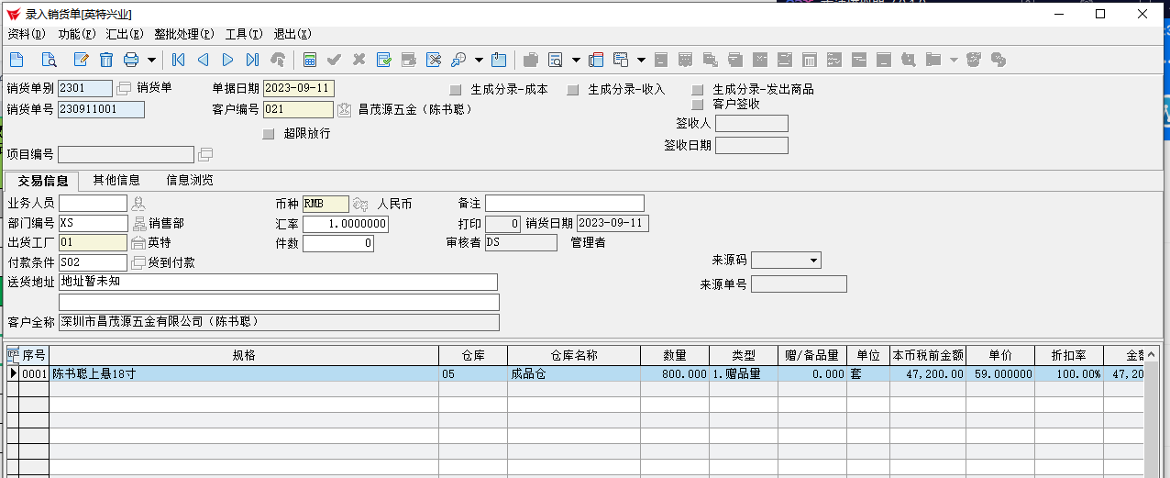This screenshot has height=478, width=1170.
Task: Click the 备注 input field
Action: [x=564, y=203]
